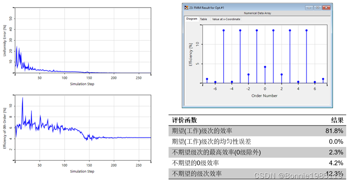Viewport: 349px width, 183px height.
Task: Click the Order Number axis label
Action: pos(265,96)
